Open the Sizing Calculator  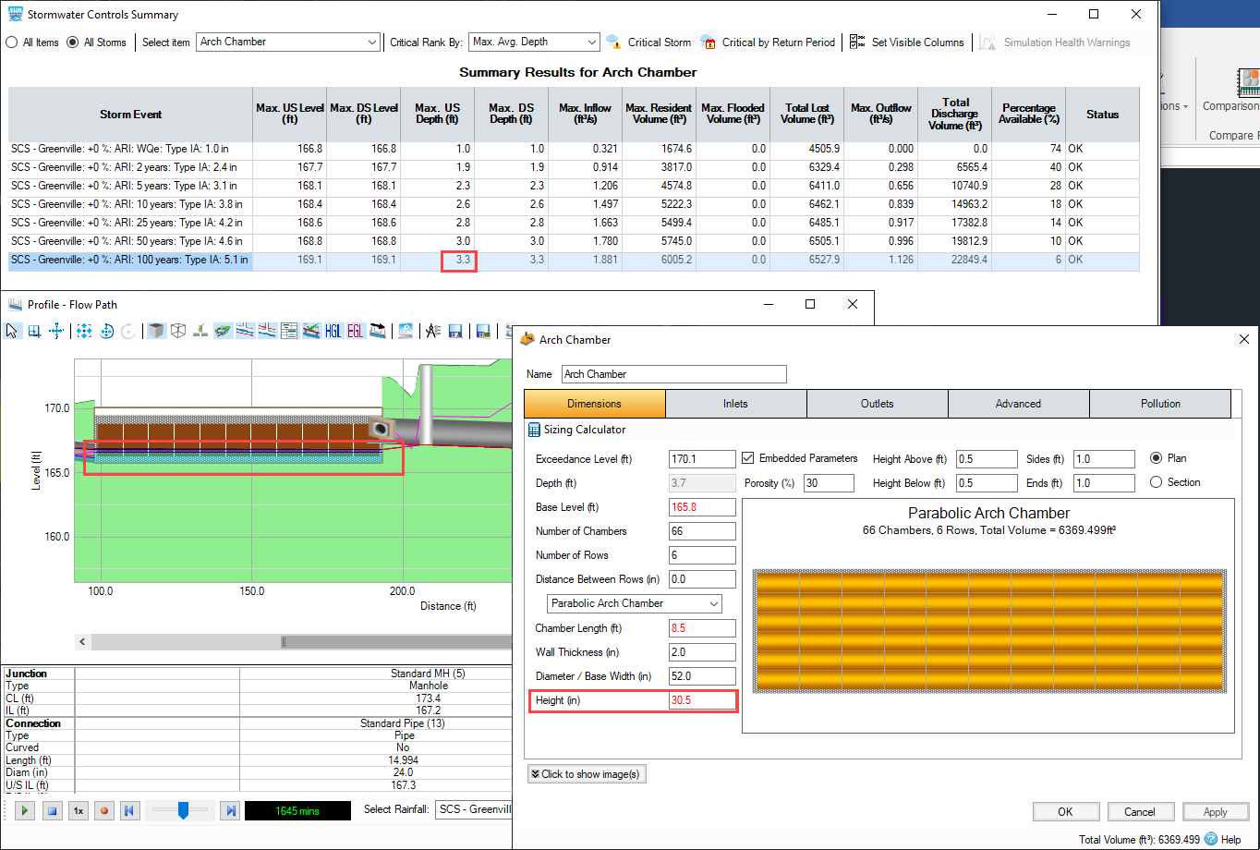[577, 430]
